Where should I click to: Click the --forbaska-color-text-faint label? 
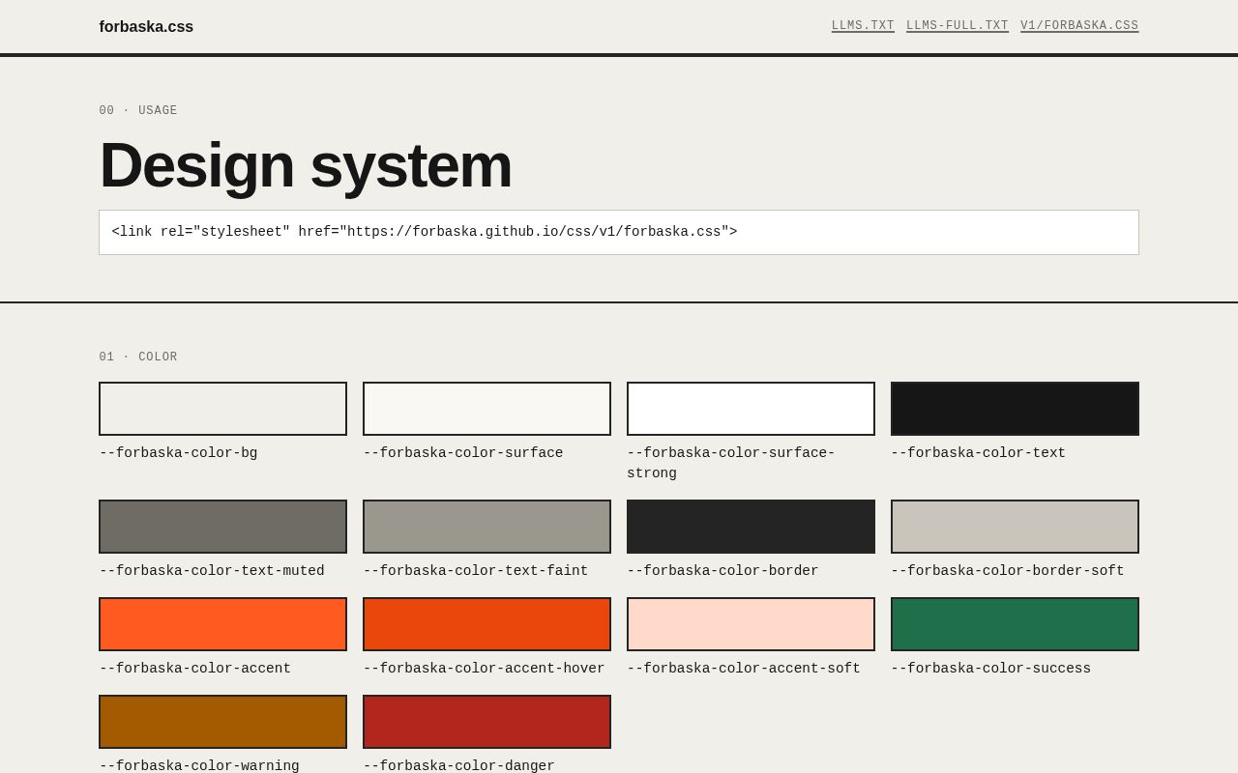[x=476, y=571]
